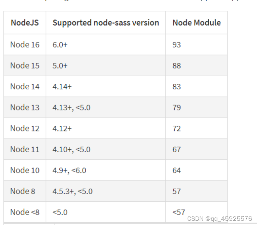Screen dimensions: 257x225
Task: Select the Node 15 cell
Action: coord(25,66)
